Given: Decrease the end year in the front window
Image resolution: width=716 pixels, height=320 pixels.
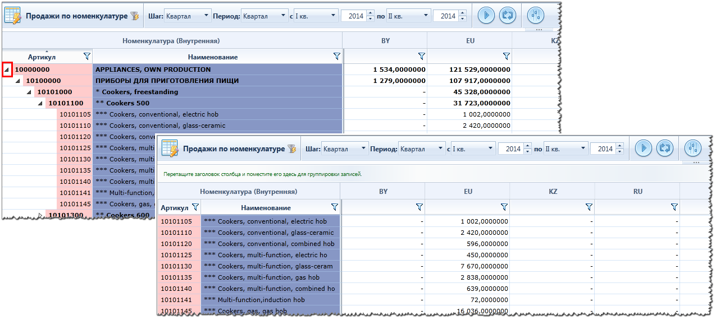Looking at the screenshot, I should [619, 151].
